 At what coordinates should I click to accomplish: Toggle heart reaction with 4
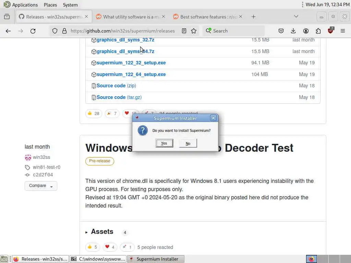110,247
